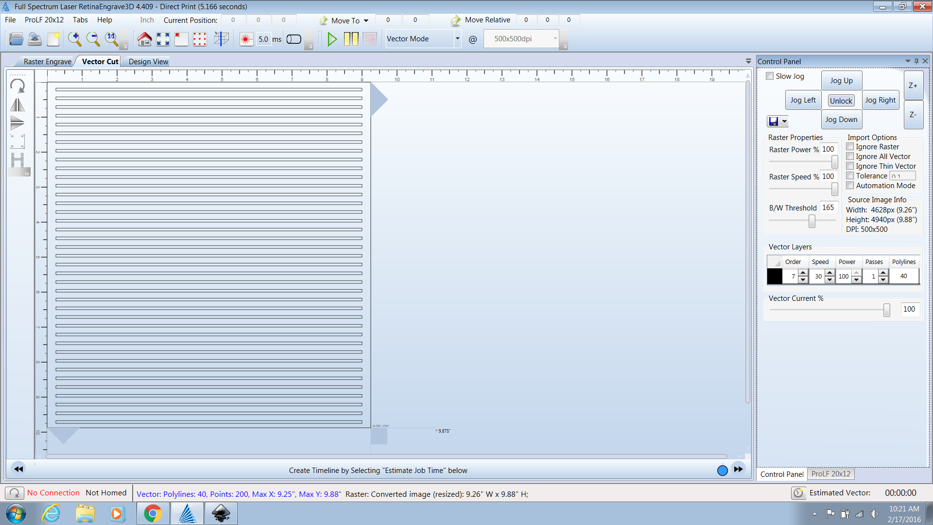The height and width of the screenshot is (525, 933).
Task: Enable the Tolerance checkbox
Action: pyautogui.click(x=850, y=175)
